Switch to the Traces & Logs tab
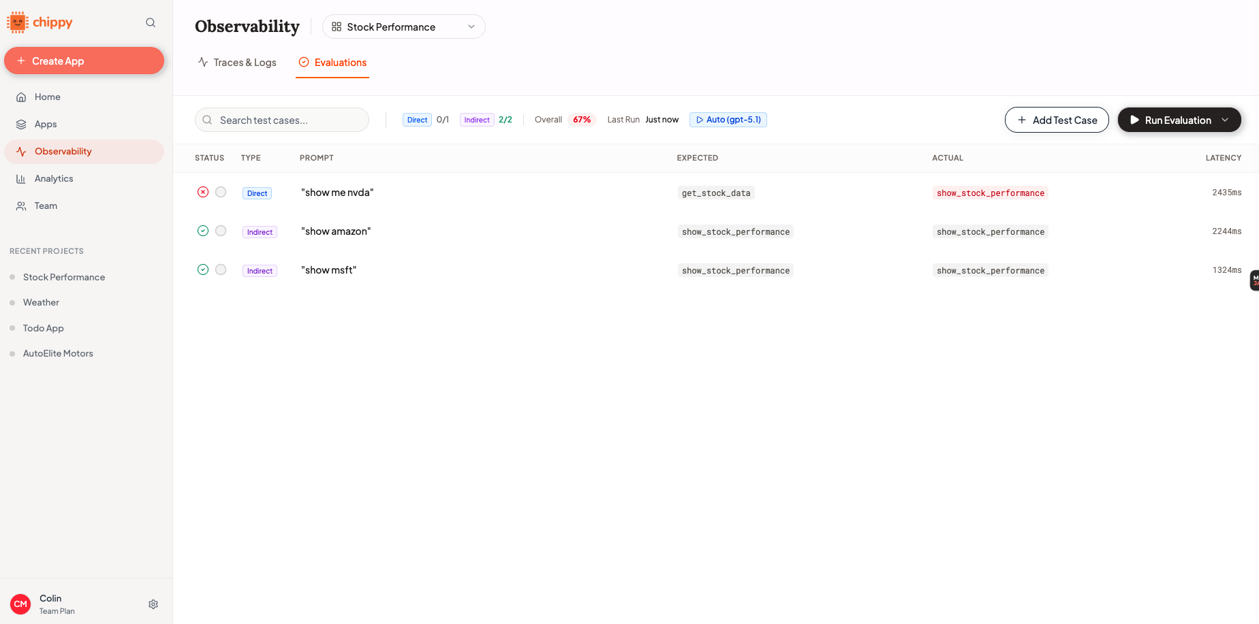This screenshot has height=624, width=1259. point(237,63)
